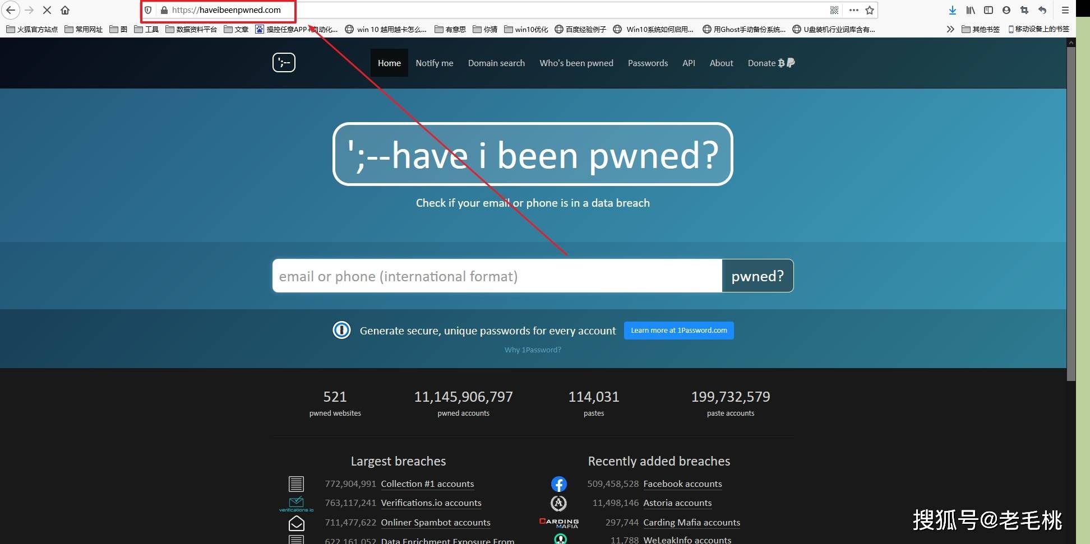Image resolution: width=1090 pixels, height=544 pixels.
Task: Open the 有意思 bookmark folder
Action: pyautogui.click(x=450, y=29)
